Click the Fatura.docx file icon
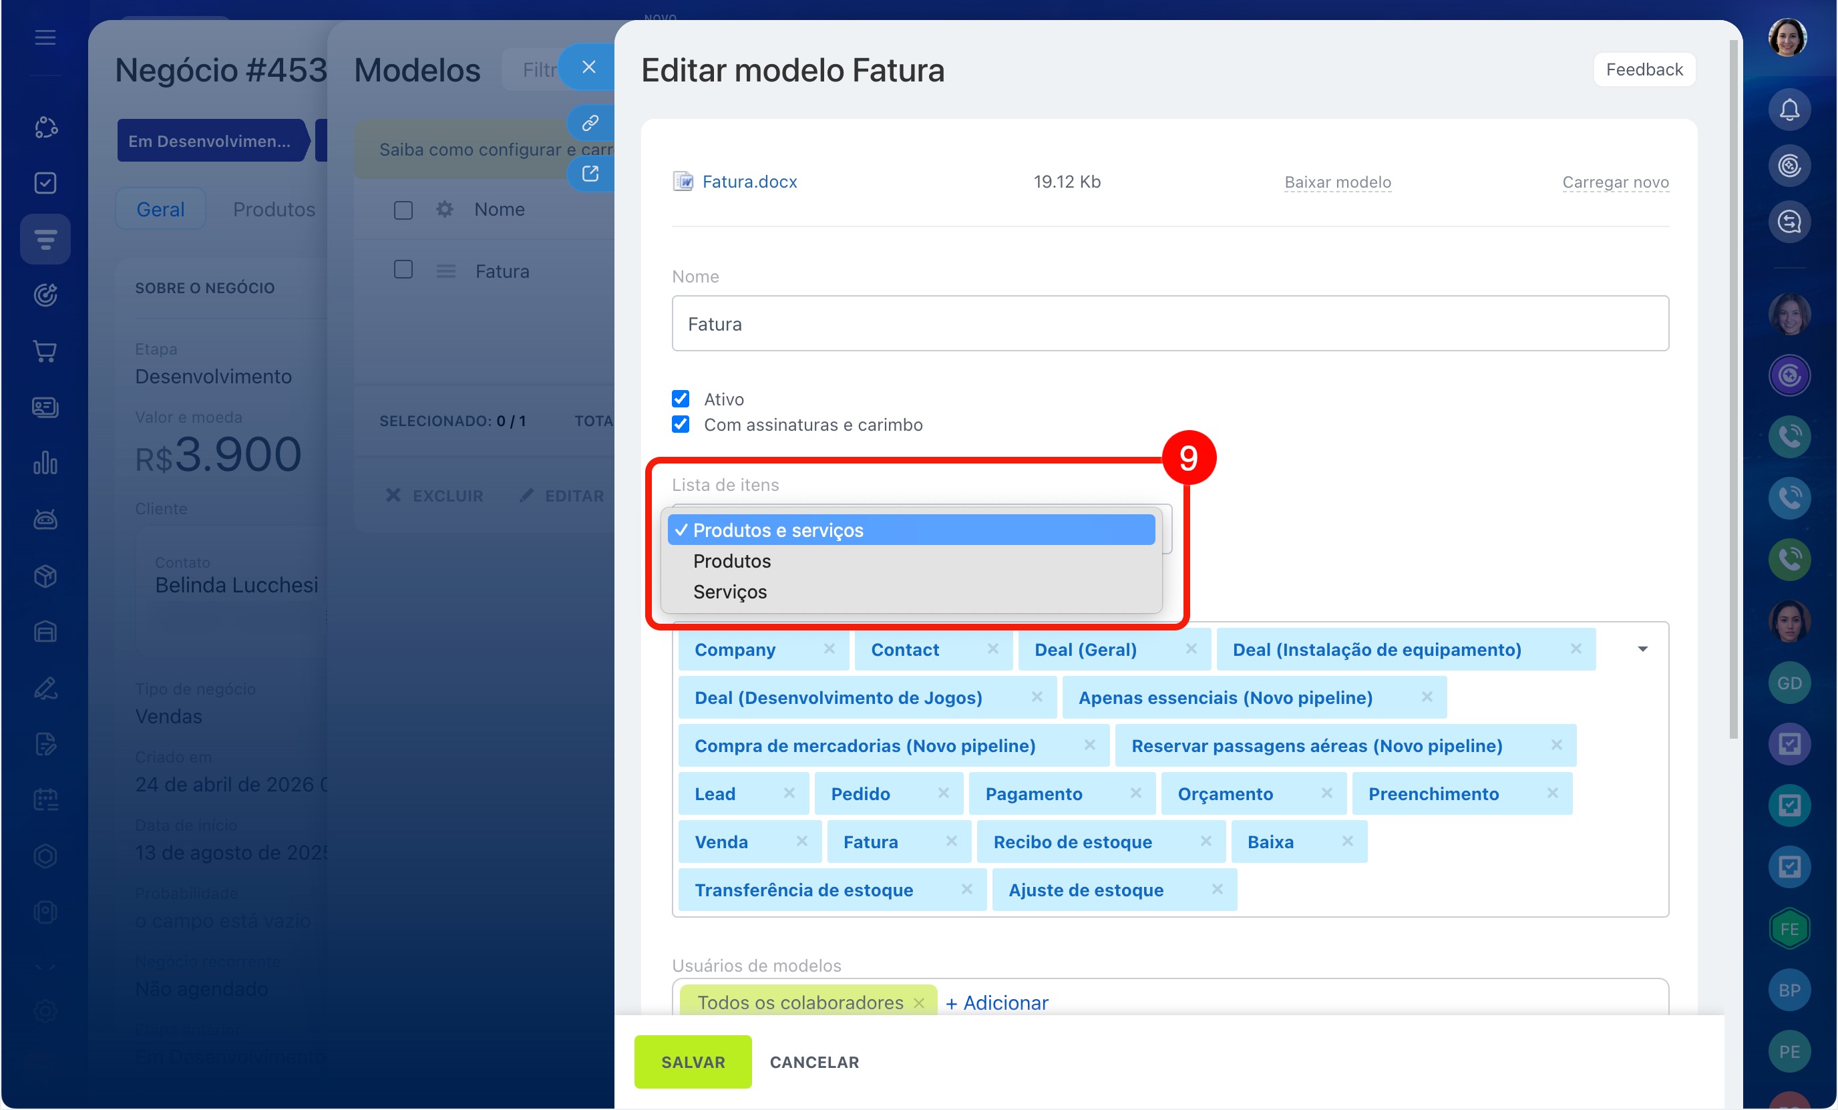This screenshot has width=1838, height=1110. point(683,181)
